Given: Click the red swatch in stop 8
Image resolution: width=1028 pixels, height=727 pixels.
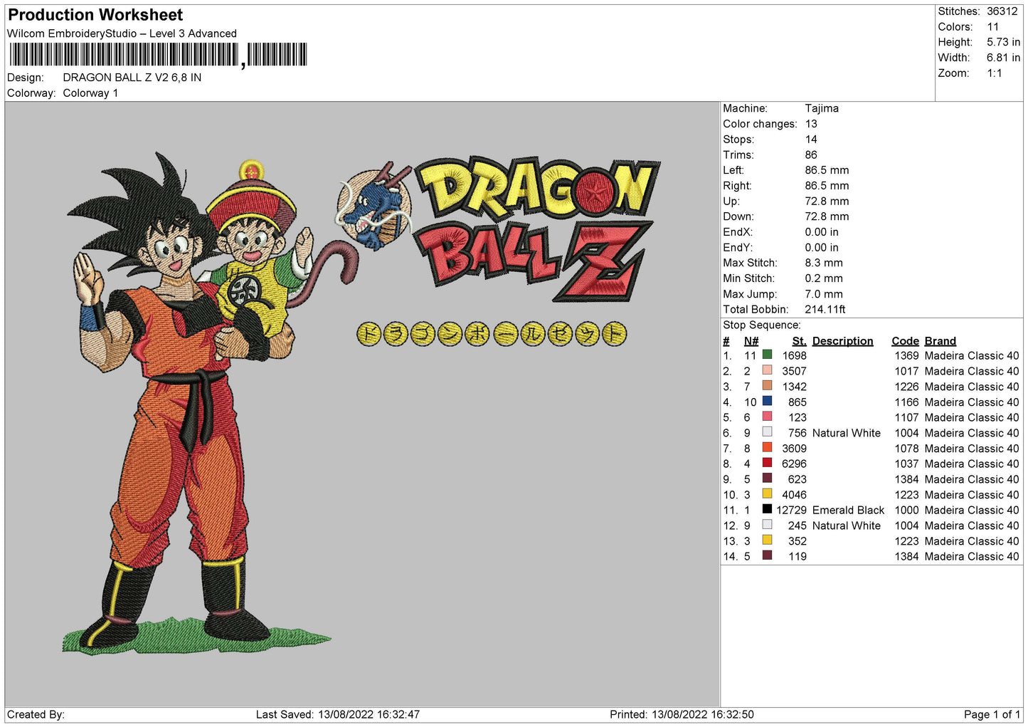Looking at the screenshot, I should click(767, 463).
